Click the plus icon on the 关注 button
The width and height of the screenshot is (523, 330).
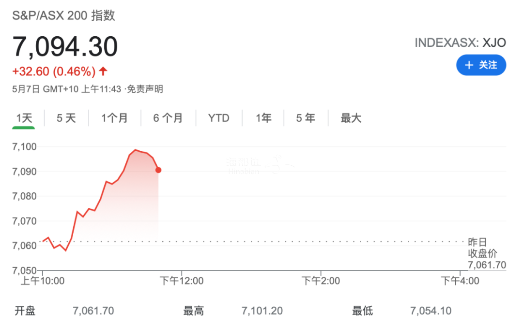(x=469, y=65)
